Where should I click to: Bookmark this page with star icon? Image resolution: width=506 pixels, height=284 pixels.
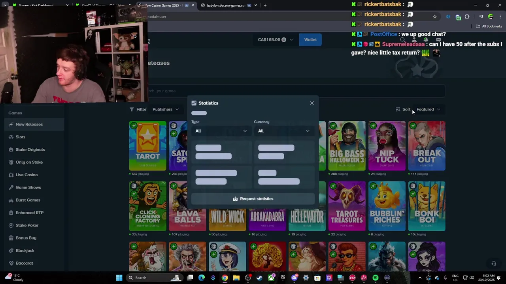(x=435, y=17)
